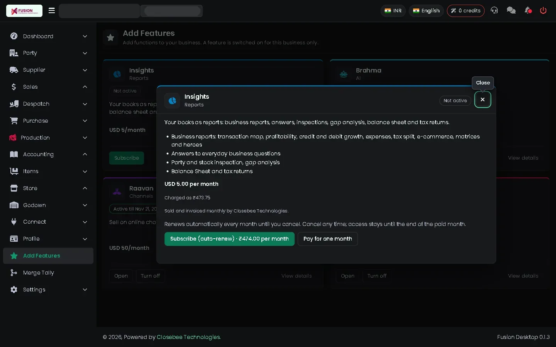Click the Sales dollar icon
The image size is (556, 347).
14,87
